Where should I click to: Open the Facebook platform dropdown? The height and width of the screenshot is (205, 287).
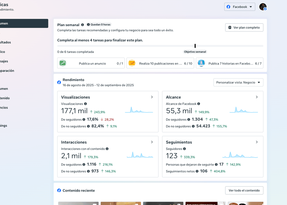click(240, 7)
